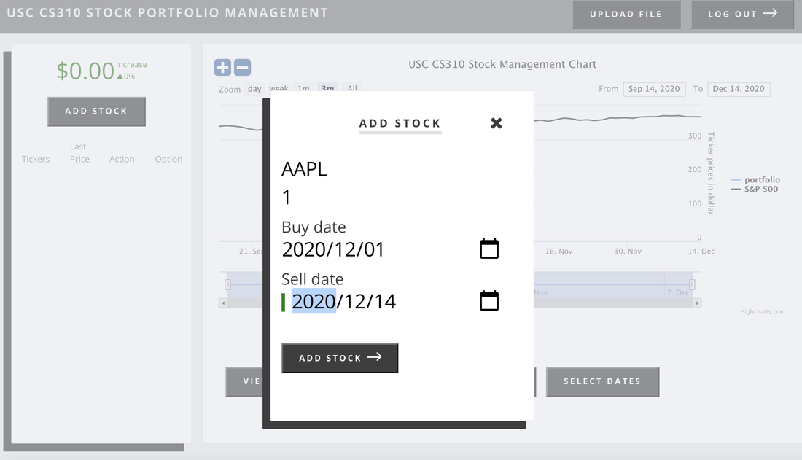Switch zoom to the day tab
This screenshot has width=802, height=460.
254,88
